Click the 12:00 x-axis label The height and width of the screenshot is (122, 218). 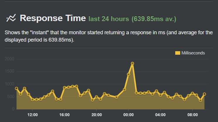(x=32, y=115)
